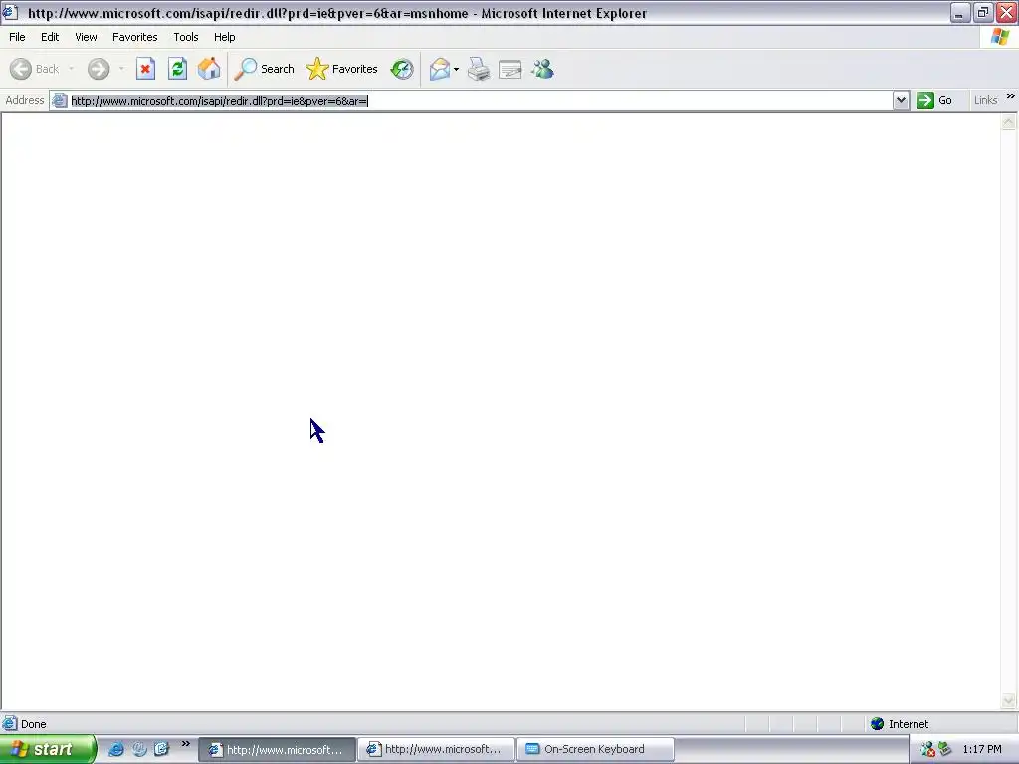Restore down the browser window
The image size is (1019, 764).
[982, 12]
